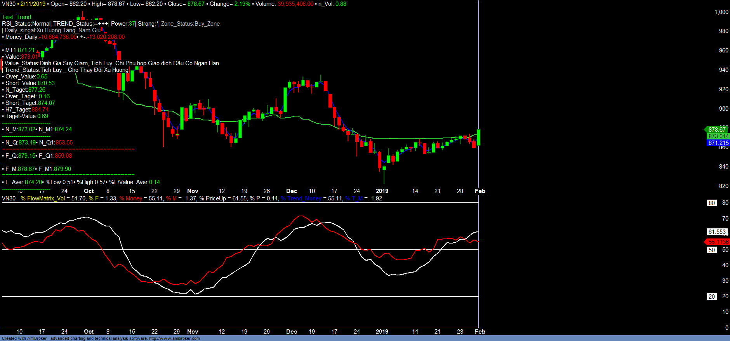
Task: Click the last green candle at Feb
Action: tap(479, 137)
